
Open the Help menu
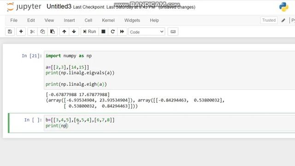pos(154,20)
